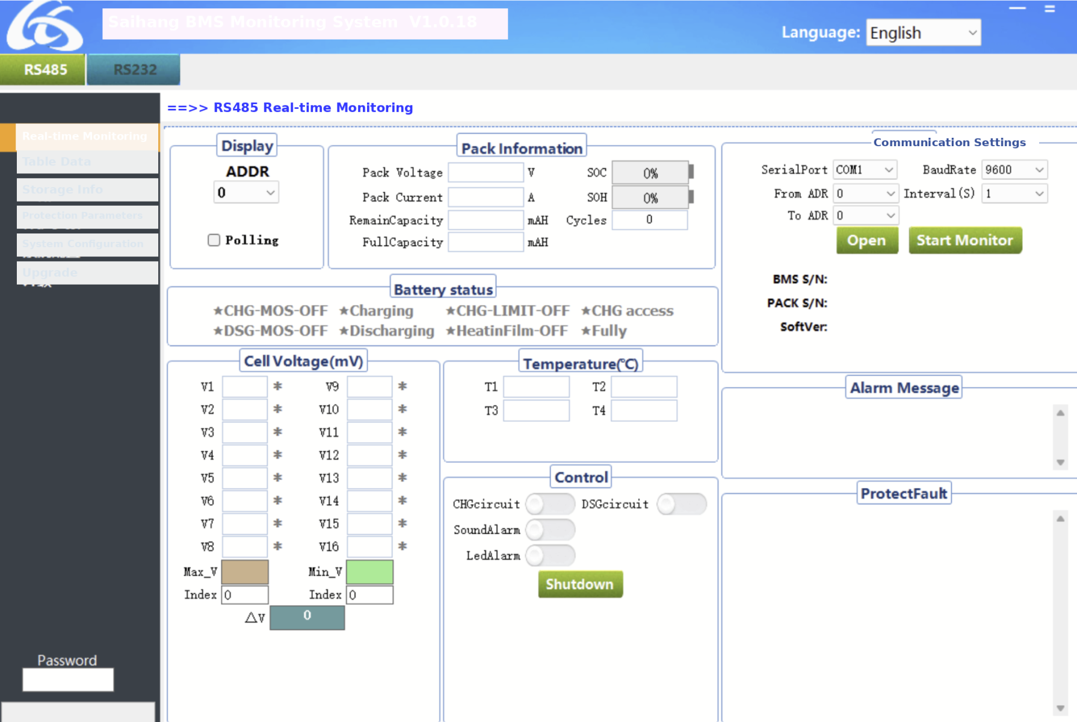Open the Language dropdown
The width and height of the screenshot is (1077, 722).
924,32
